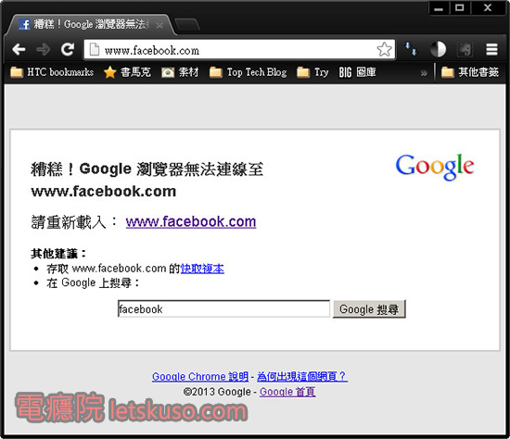The width and height of the screenshot is (510, 439).
Task: Bookmark this page with the star icon
Action: tap(384, 49)
